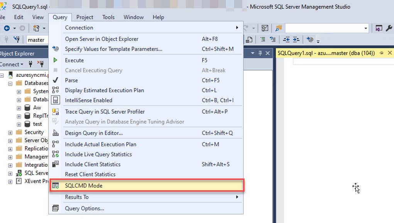Select Design Query in Editor… entry
The width and height of the screenshot is (394, 223).
146,133
